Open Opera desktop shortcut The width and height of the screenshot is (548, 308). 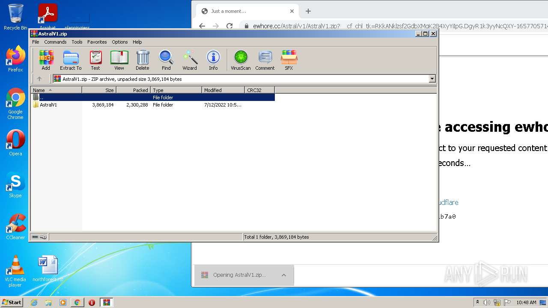15,143
